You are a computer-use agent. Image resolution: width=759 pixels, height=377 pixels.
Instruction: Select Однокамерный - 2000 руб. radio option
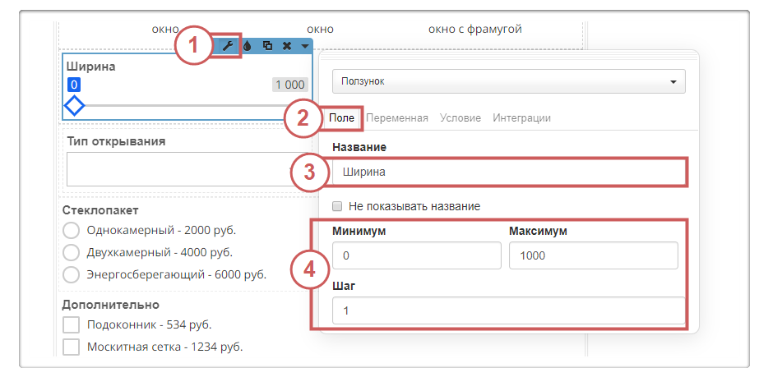pyautogui.click(x=72, y=230)
